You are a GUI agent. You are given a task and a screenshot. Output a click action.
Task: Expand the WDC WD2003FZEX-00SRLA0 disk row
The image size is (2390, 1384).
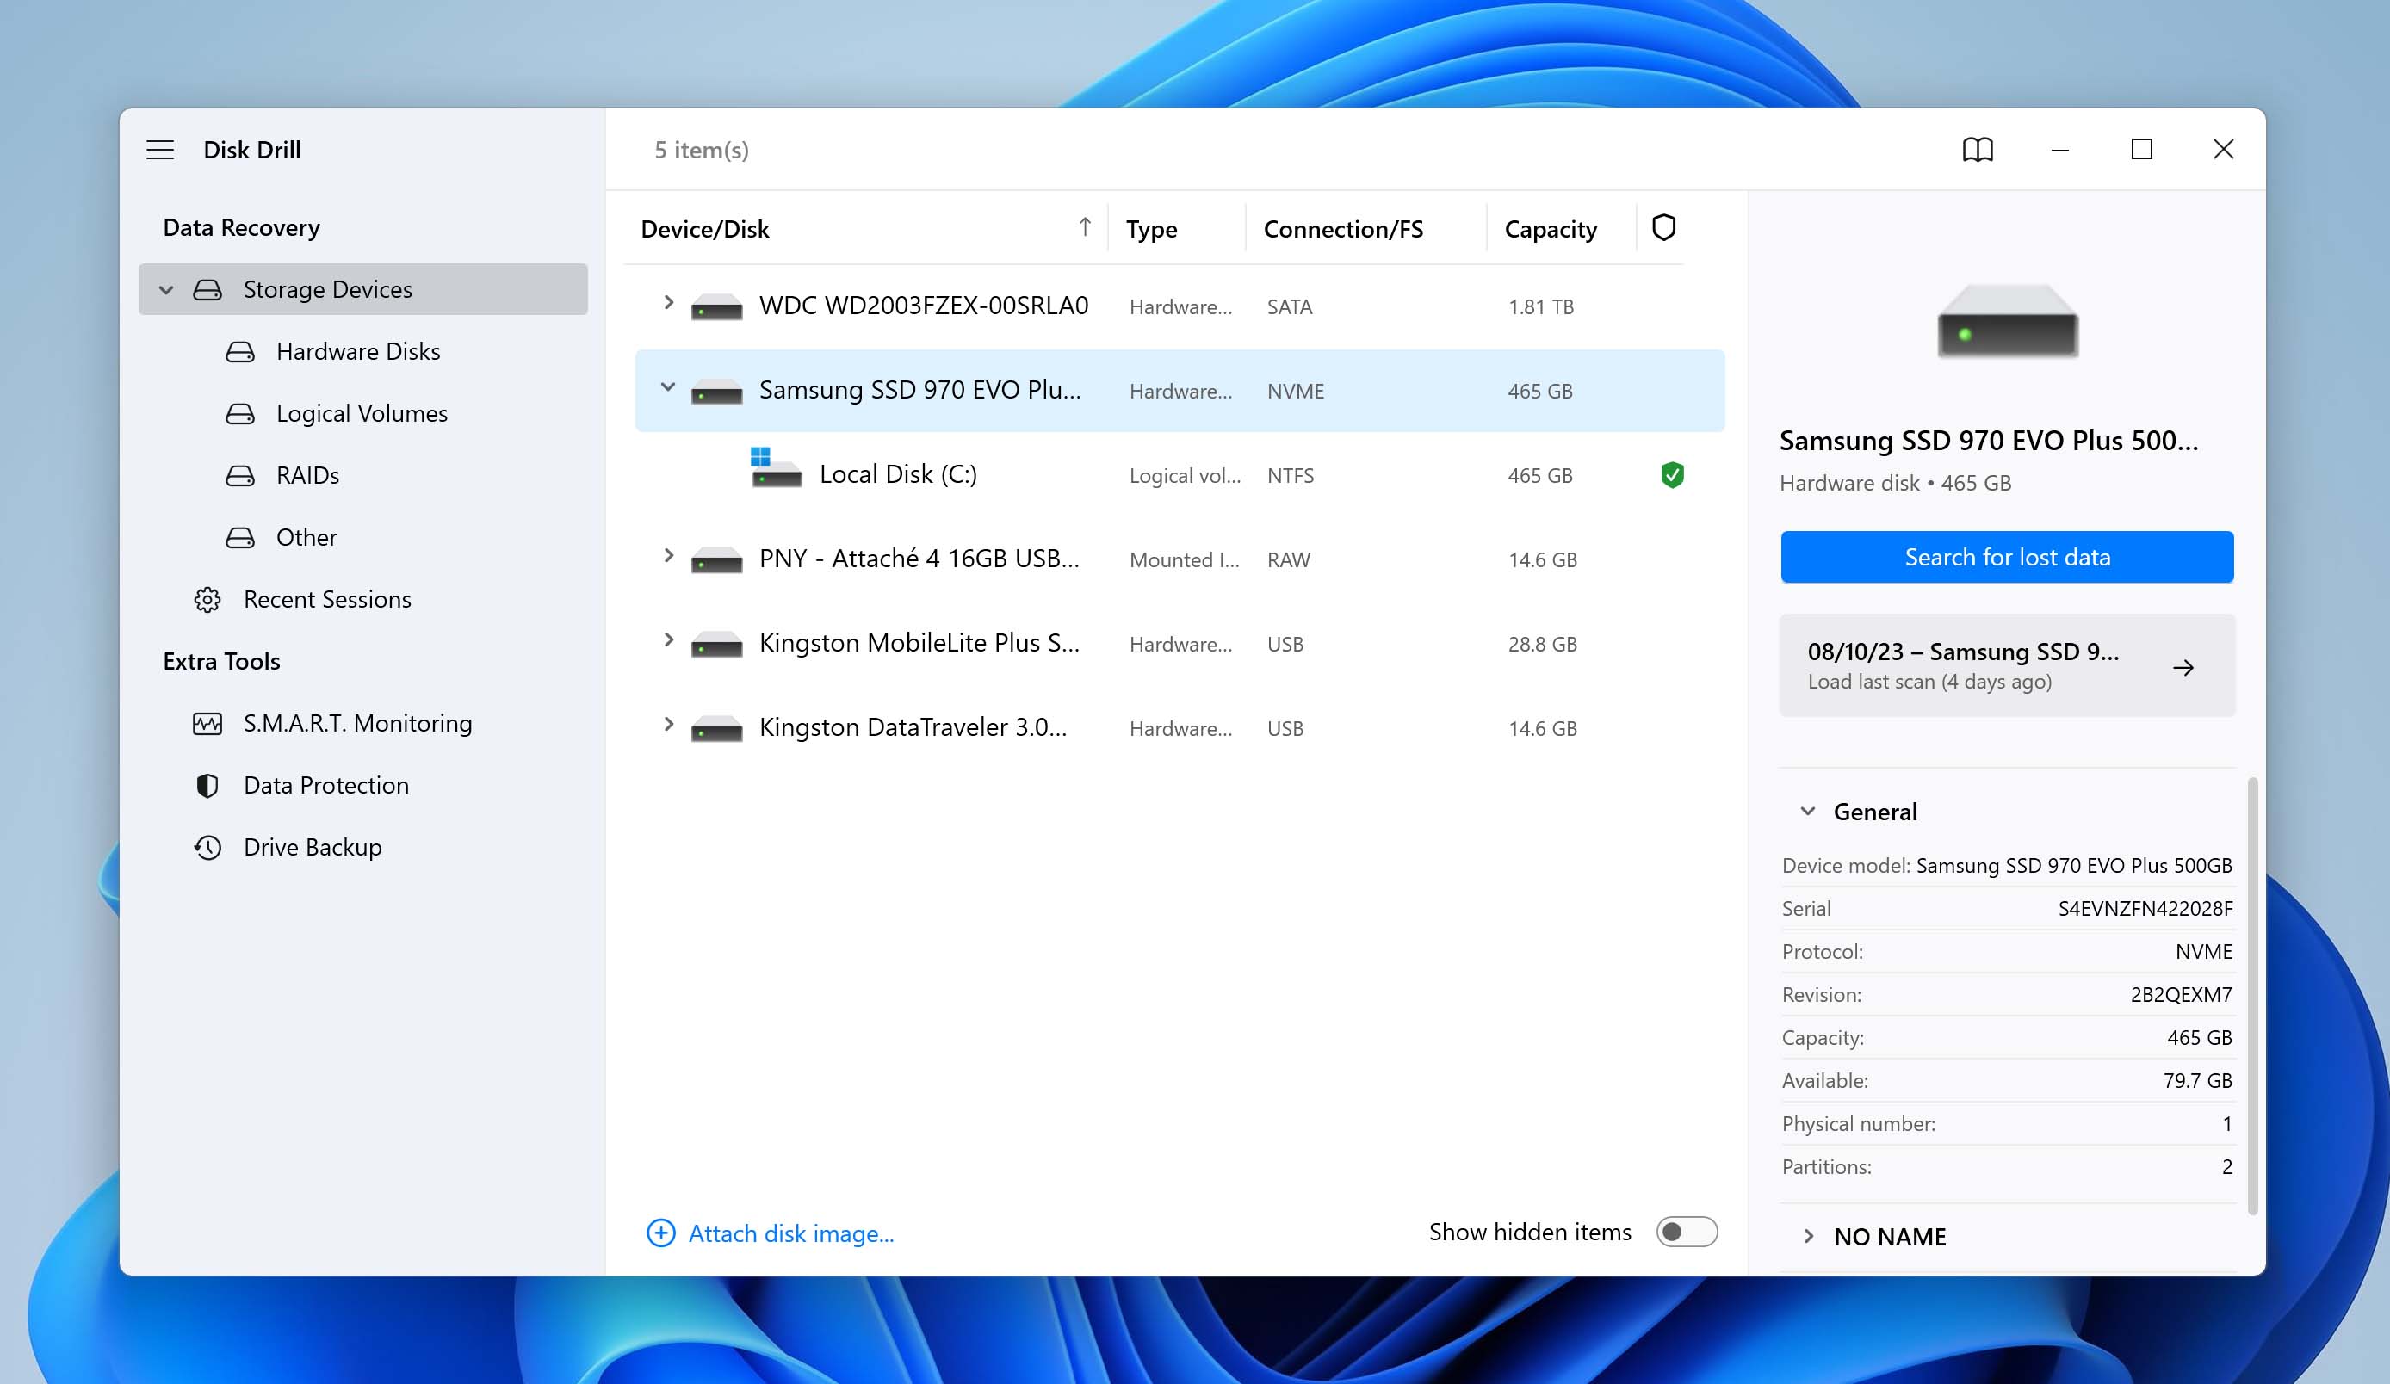(666, 305)
